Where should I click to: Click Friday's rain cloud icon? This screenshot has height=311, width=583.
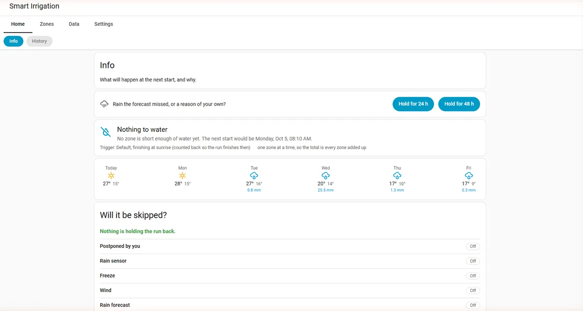[469, 176]
